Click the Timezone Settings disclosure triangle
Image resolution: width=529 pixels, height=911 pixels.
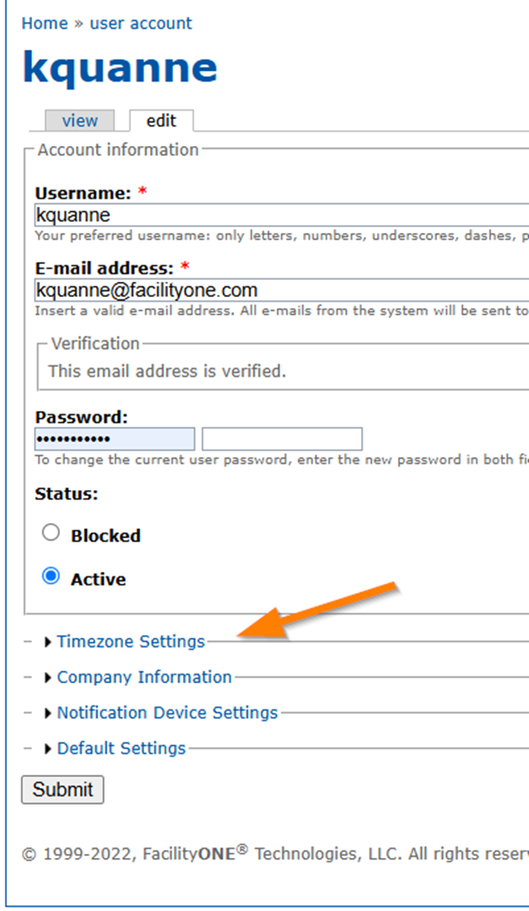click(x=47, y=641)
